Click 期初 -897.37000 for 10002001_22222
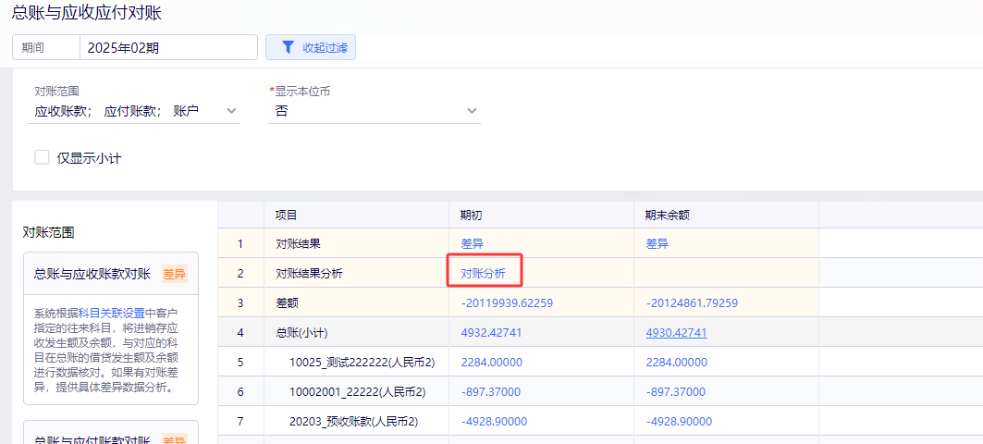983x444 pixels. pyautogui.click(x=490, y=391)
